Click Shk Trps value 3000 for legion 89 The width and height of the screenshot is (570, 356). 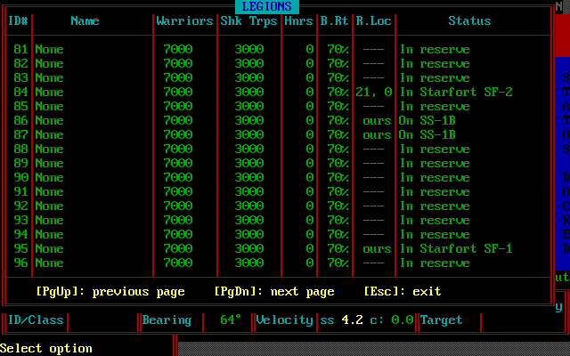pos(249,163)
